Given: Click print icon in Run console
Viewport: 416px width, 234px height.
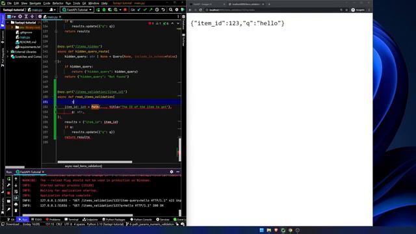Looking at the screenshot, I should 16,204.
